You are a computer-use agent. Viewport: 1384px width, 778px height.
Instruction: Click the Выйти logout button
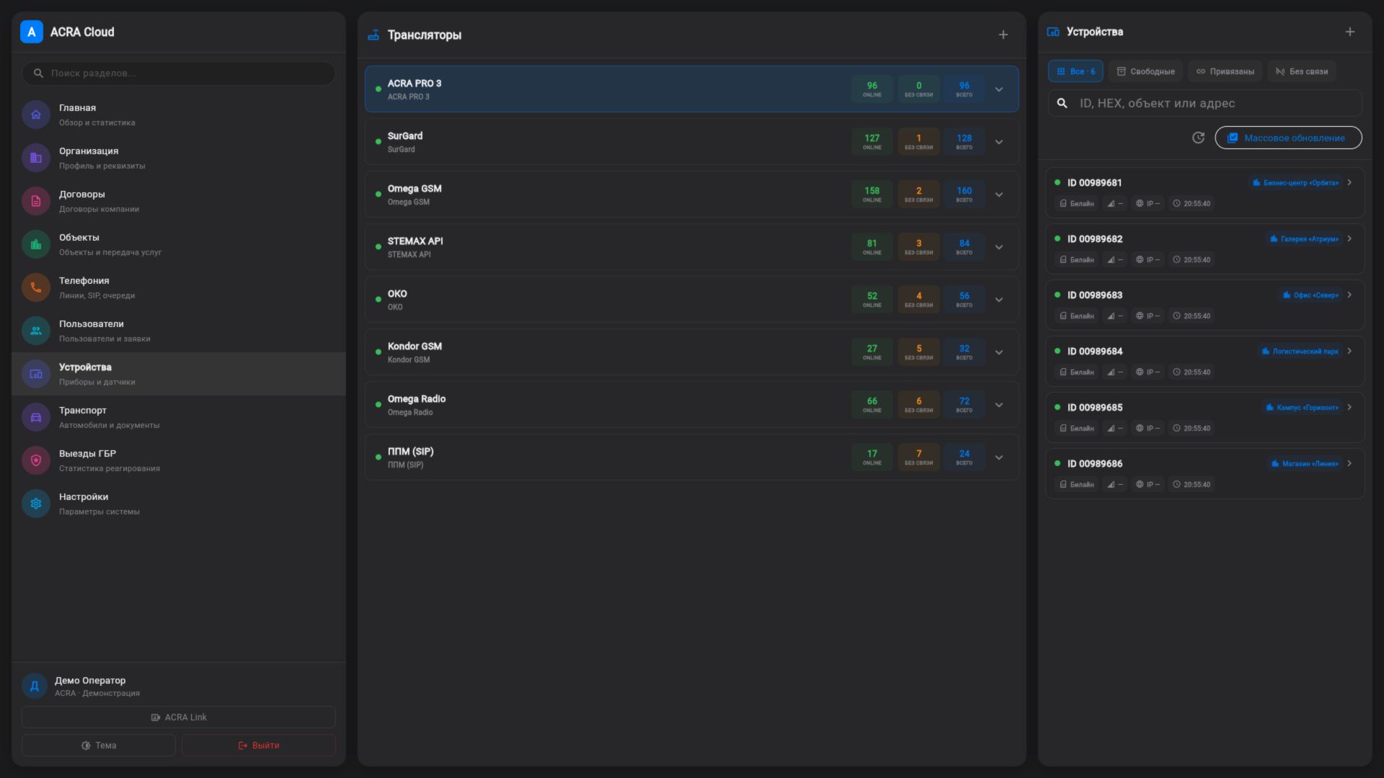tap(259, 745)
